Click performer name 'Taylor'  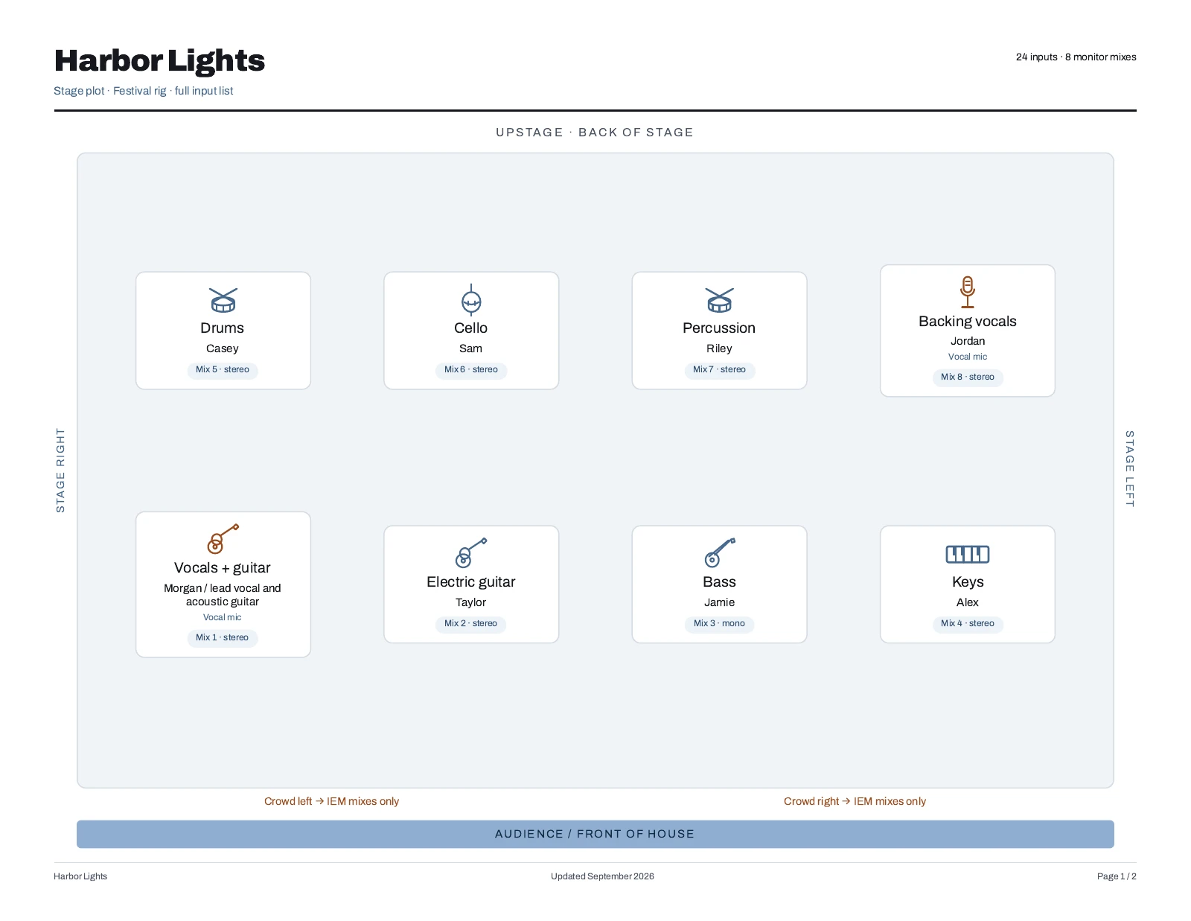click(471, 602)
